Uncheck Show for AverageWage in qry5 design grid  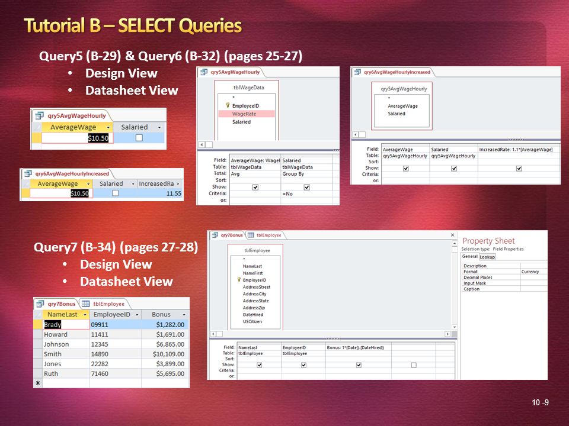tap(255, 188)
